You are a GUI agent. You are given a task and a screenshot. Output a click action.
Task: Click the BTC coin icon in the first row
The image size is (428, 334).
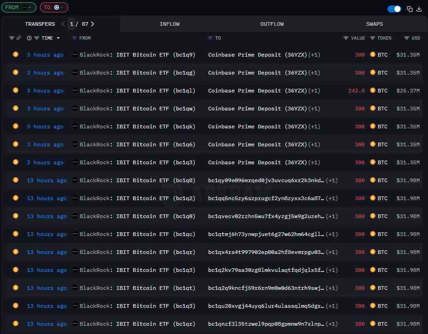(x=372, y=54)
